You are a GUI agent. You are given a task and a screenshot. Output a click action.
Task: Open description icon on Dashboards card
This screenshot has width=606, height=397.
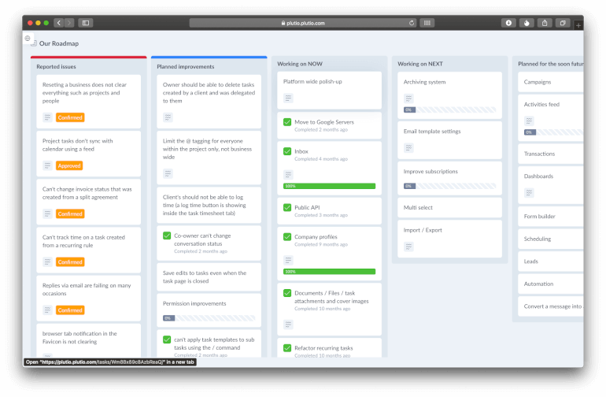[x=529, y=193]
